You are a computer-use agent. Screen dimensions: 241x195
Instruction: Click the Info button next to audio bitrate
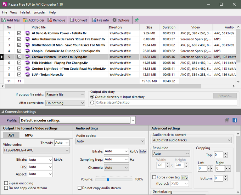[142, 151]
